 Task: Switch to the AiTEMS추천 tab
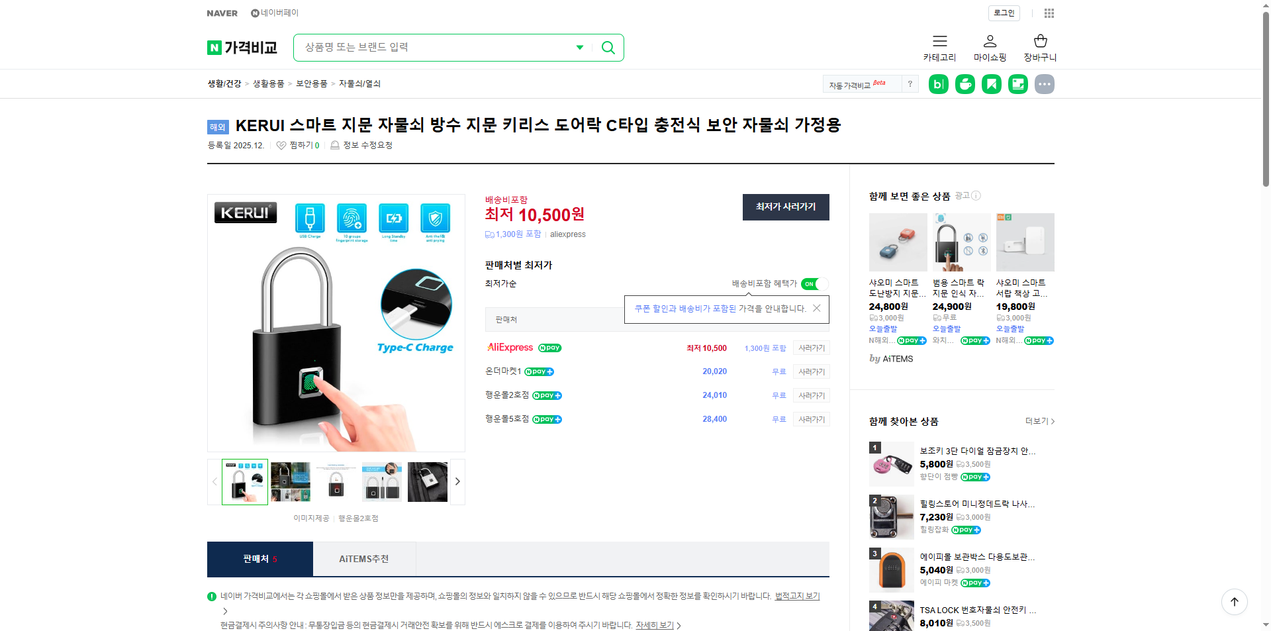click(364, 559)
